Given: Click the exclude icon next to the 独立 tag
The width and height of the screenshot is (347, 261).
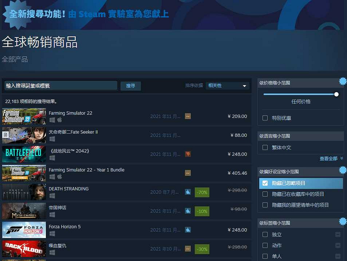Looking at the screenshot, I should point(338,234).
